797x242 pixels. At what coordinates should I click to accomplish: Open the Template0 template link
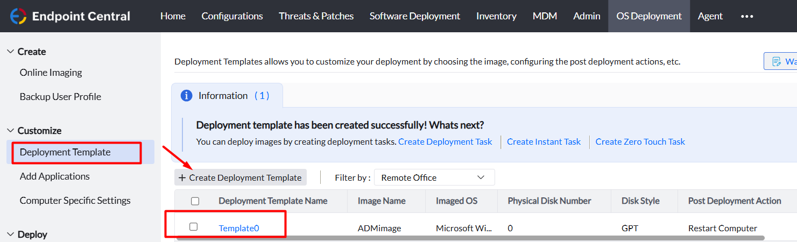[x=239, y=228]
